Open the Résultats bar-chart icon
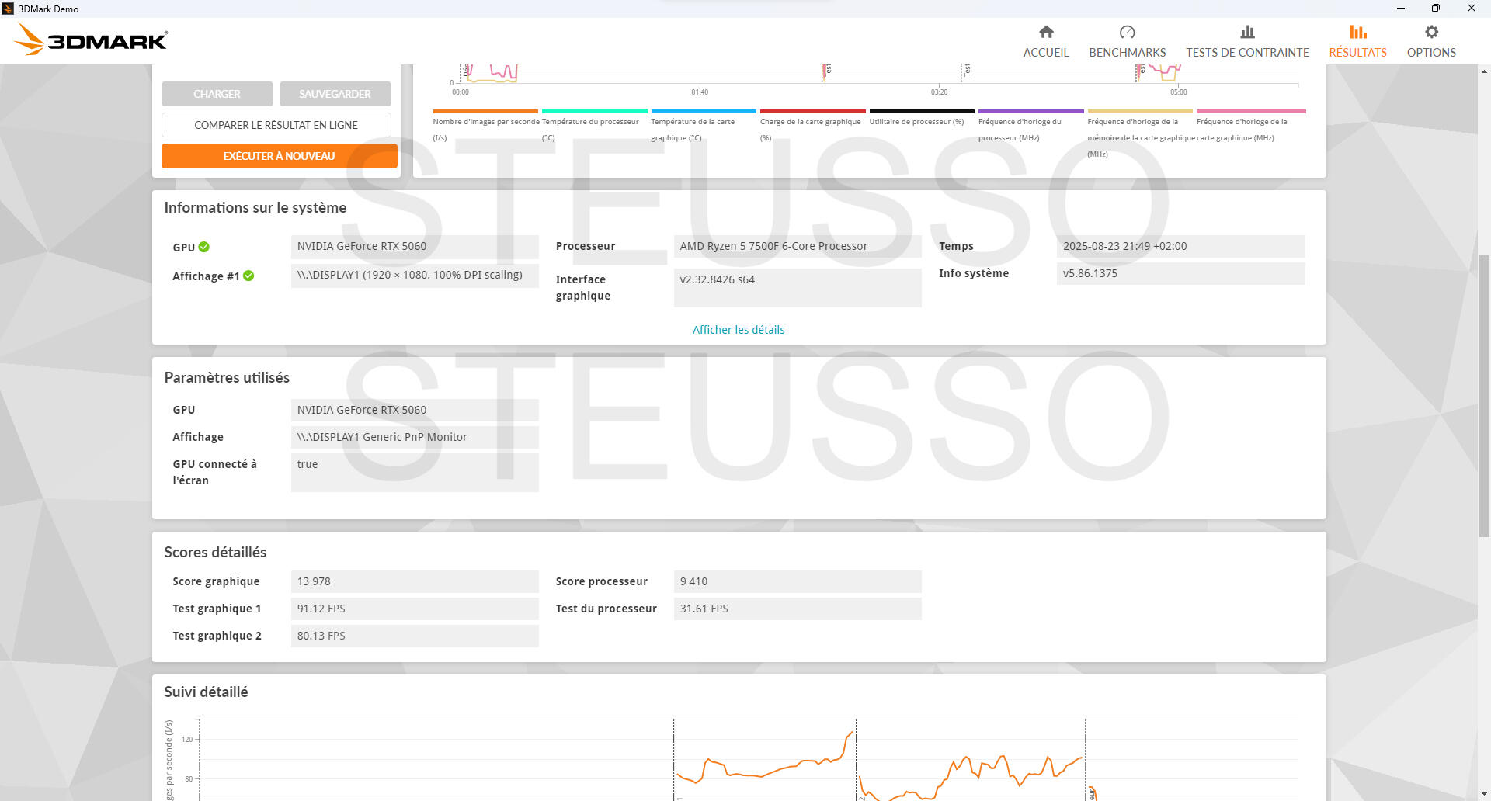This screenshot has width=1491, height=801. 1357,33
